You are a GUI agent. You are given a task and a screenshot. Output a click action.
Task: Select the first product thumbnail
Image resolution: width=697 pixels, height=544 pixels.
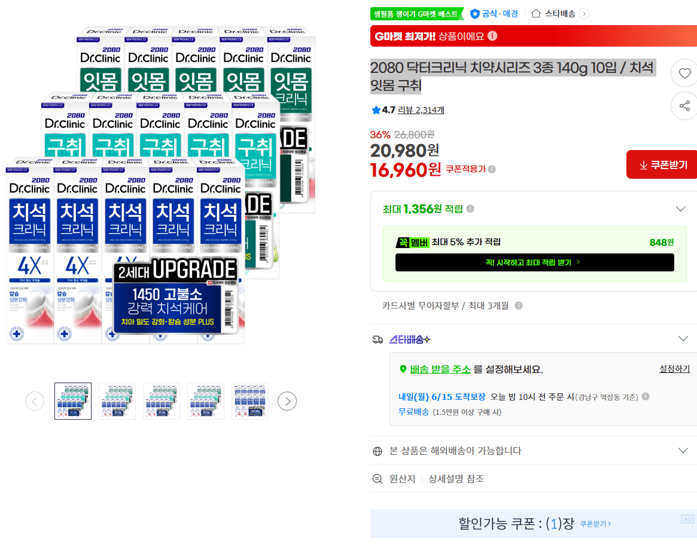pyautogui.click(x=73, y=401)
